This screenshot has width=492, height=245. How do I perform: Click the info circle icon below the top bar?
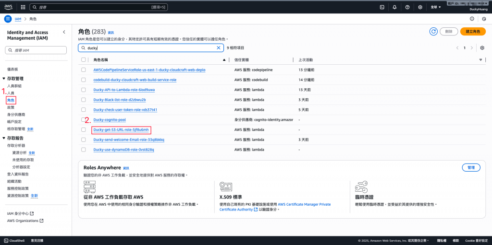pos(472,19)
